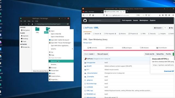Click Manage topics link
Image resolution: width=175 pixels, height=98 pixels.
[x=87, y=43]
